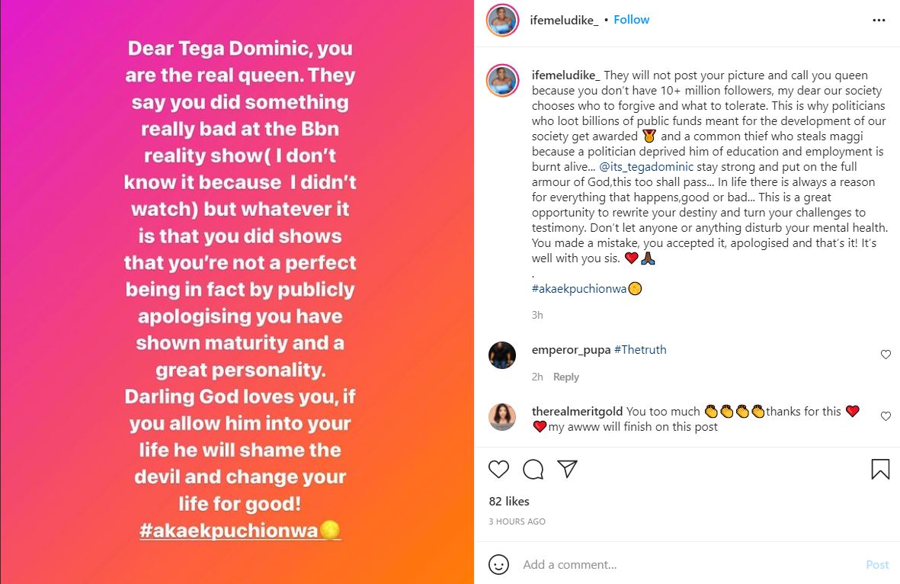This screenshot has width=900, height=584.
Task: Reply to emperor_pupa's comment
Action: pos(565,377)
